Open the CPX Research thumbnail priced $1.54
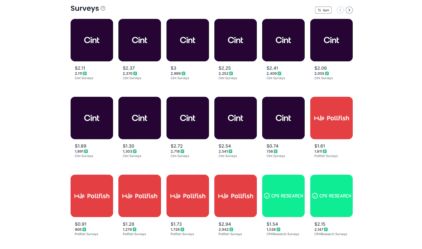422x249 pixels. [x=283, y=196]
